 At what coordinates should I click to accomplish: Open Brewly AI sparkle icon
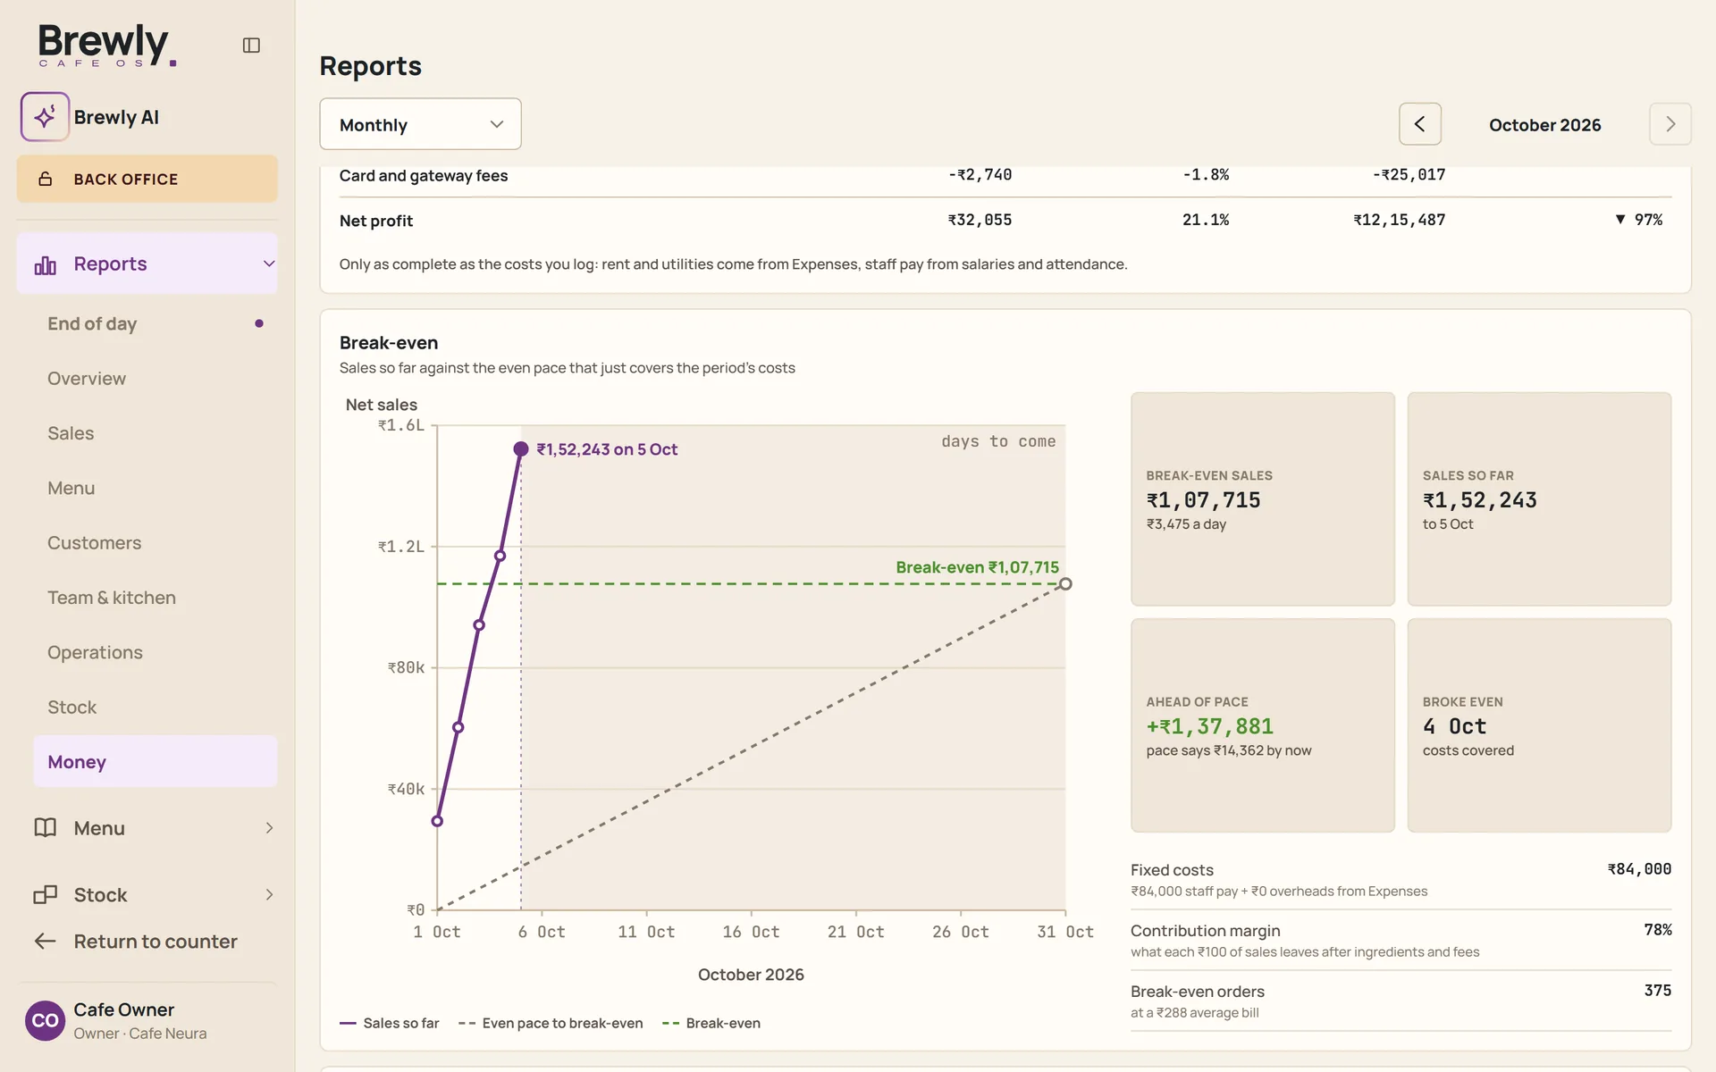point(45,117)
